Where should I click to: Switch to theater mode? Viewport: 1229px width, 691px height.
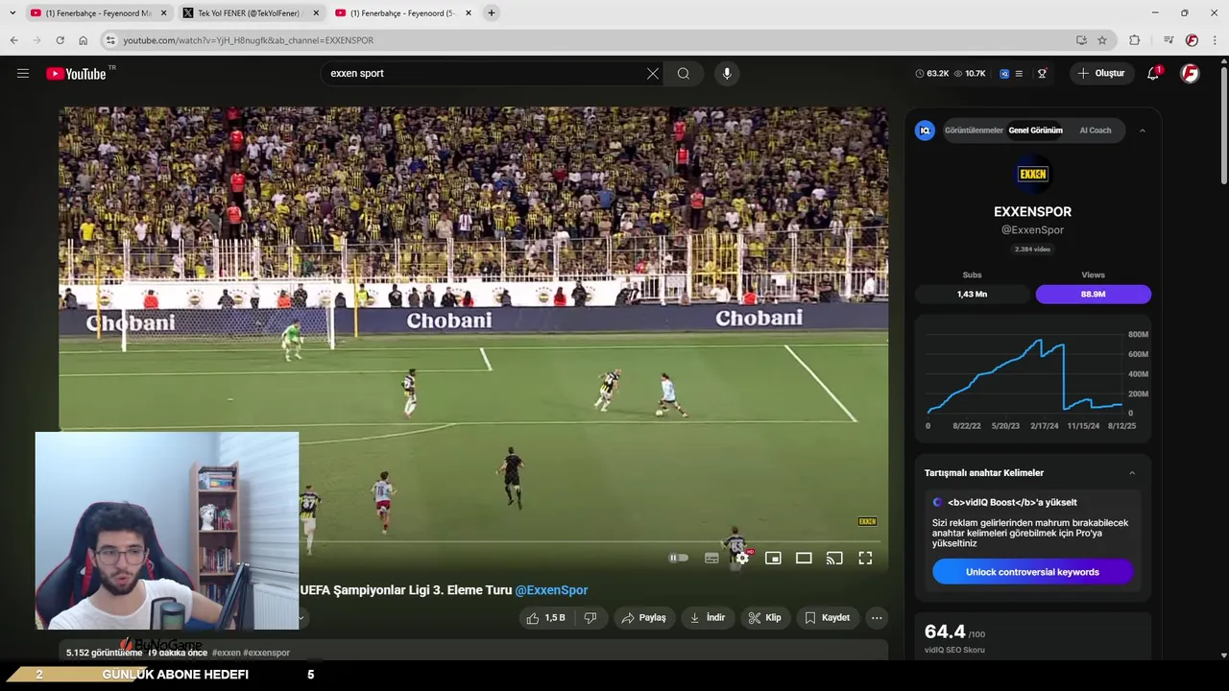coord(804,558)
